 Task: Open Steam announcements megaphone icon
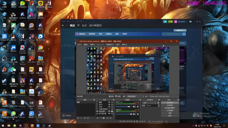coord(165,22)
